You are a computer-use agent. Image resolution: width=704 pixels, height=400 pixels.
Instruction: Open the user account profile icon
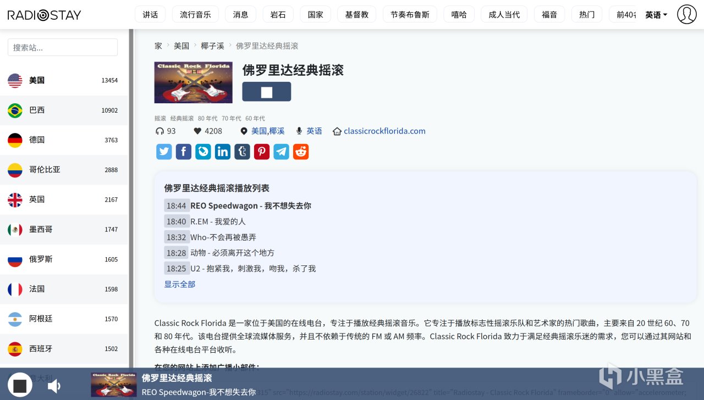686,14
